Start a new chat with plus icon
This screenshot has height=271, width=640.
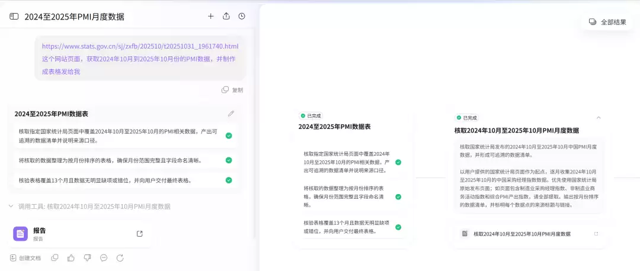210,17
